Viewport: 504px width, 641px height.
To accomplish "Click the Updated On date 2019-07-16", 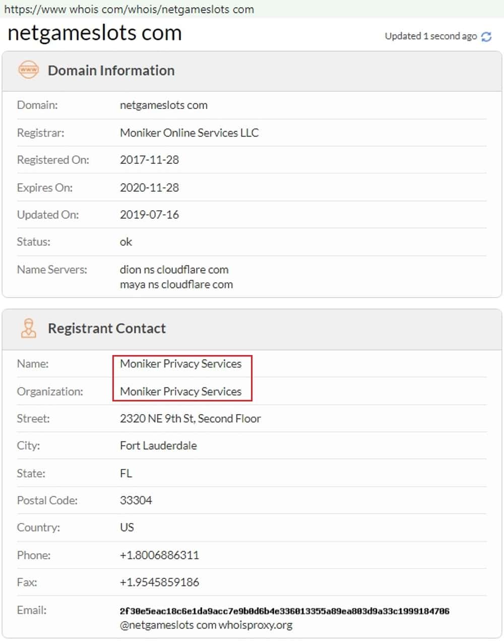I will tap(149, 214).
